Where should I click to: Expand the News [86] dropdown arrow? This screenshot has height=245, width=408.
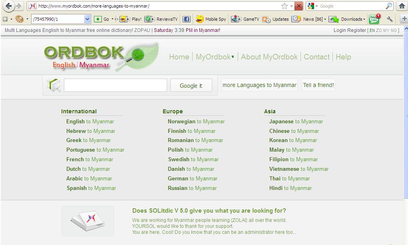tap(325, 19)
